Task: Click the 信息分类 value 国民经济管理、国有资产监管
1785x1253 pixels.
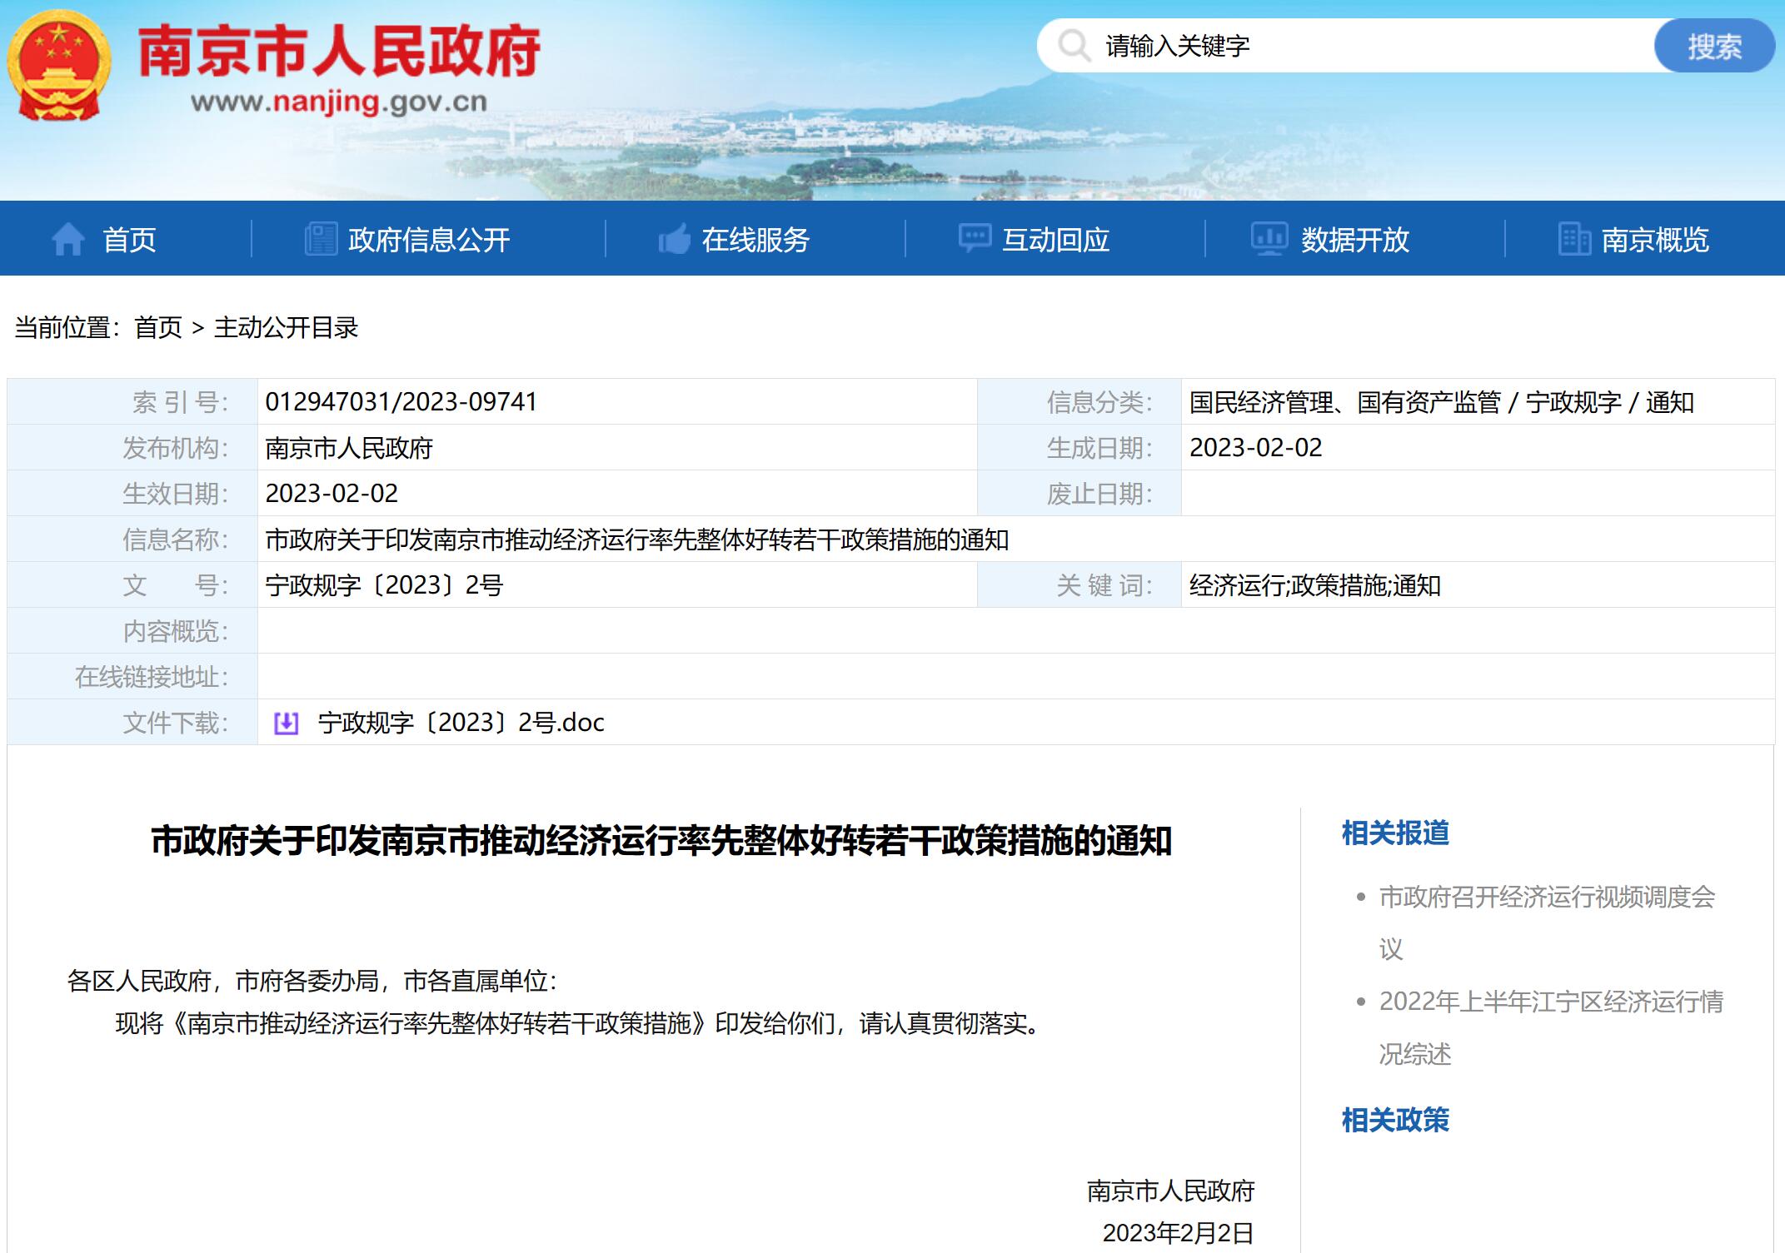Action: [x=1344, y=402]
